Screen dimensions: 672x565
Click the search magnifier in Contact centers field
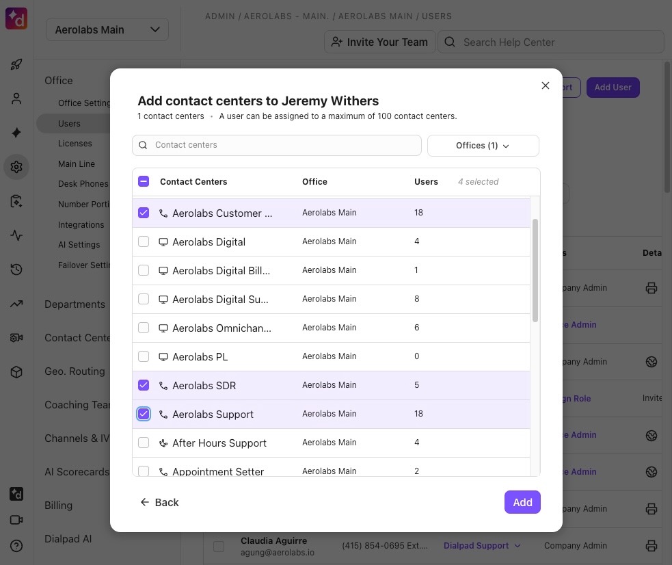[143, 145]
